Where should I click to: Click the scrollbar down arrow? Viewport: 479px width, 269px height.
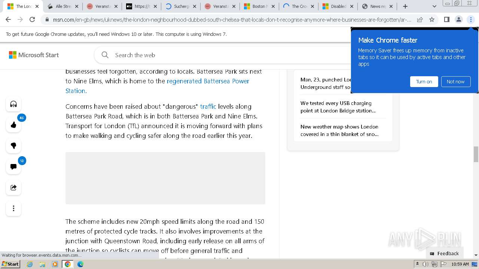click(x=476, y=255)
